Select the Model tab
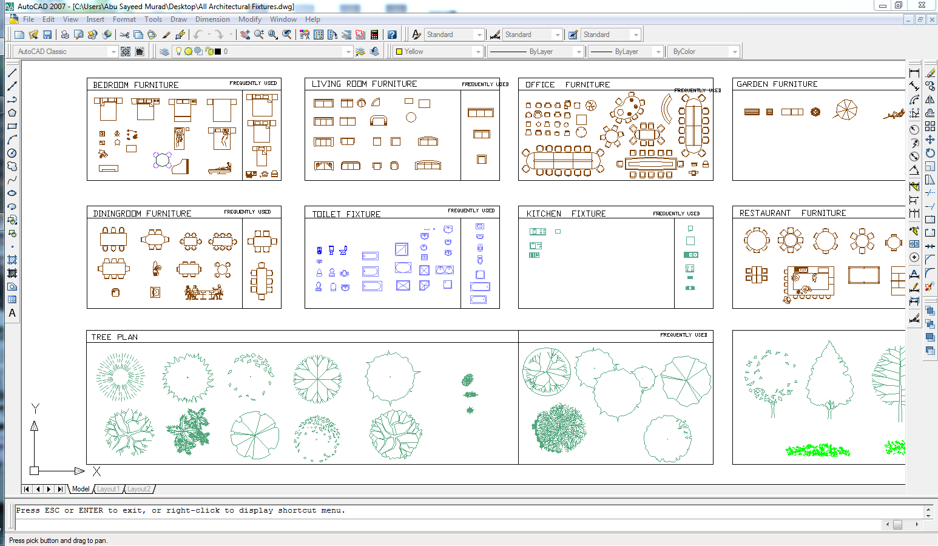 pos(81,489)
